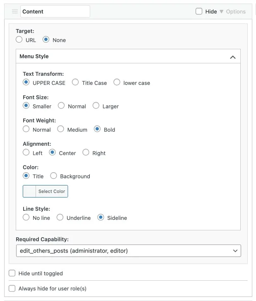
Task: Tick Always hide for user role(s)
Action: 12,288
